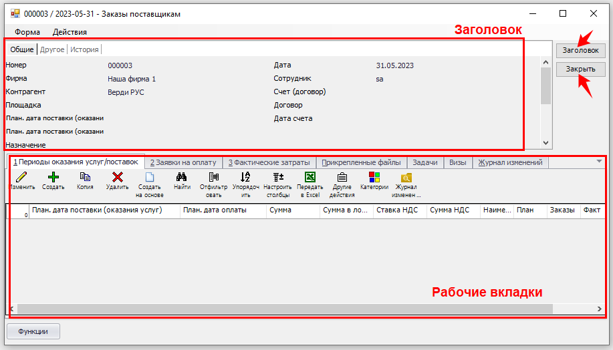Open the Другие действия toolbar item
613x350 pixels.
click(342, 178)
